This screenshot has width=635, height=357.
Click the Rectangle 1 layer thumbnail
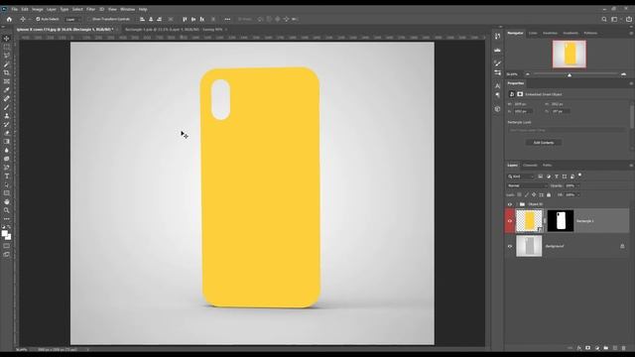(529, 221)
